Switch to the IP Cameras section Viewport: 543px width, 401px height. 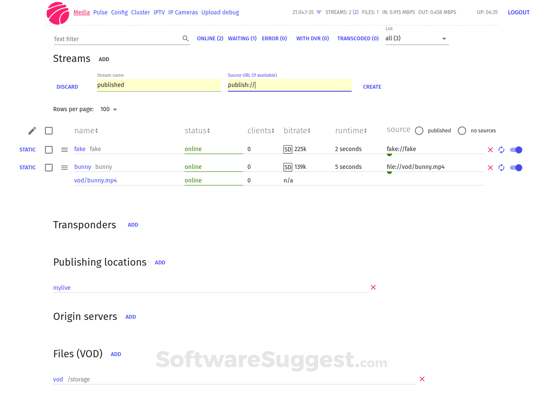click(x=183, y=12)
